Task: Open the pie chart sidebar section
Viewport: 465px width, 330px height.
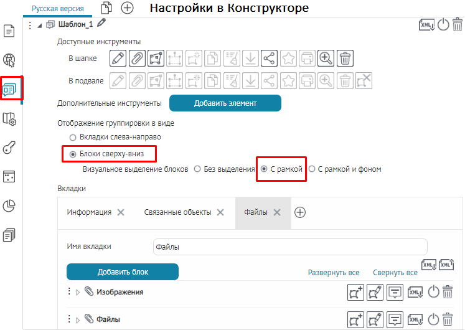Action: (x=9, y=205)
